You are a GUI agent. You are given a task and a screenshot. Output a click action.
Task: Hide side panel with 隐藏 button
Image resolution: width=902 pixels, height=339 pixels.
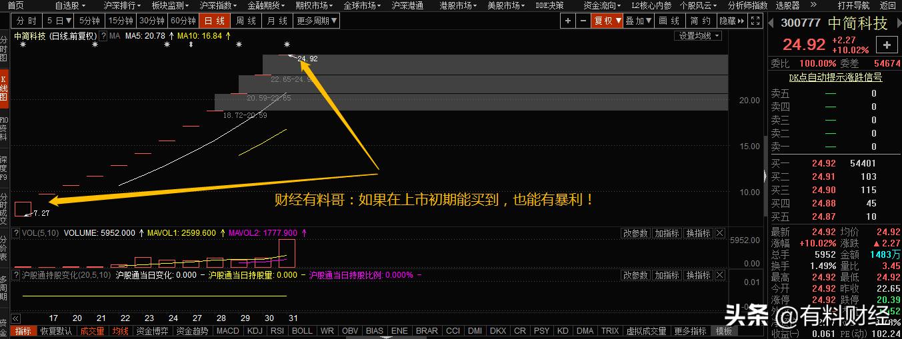tap(731, 21)
